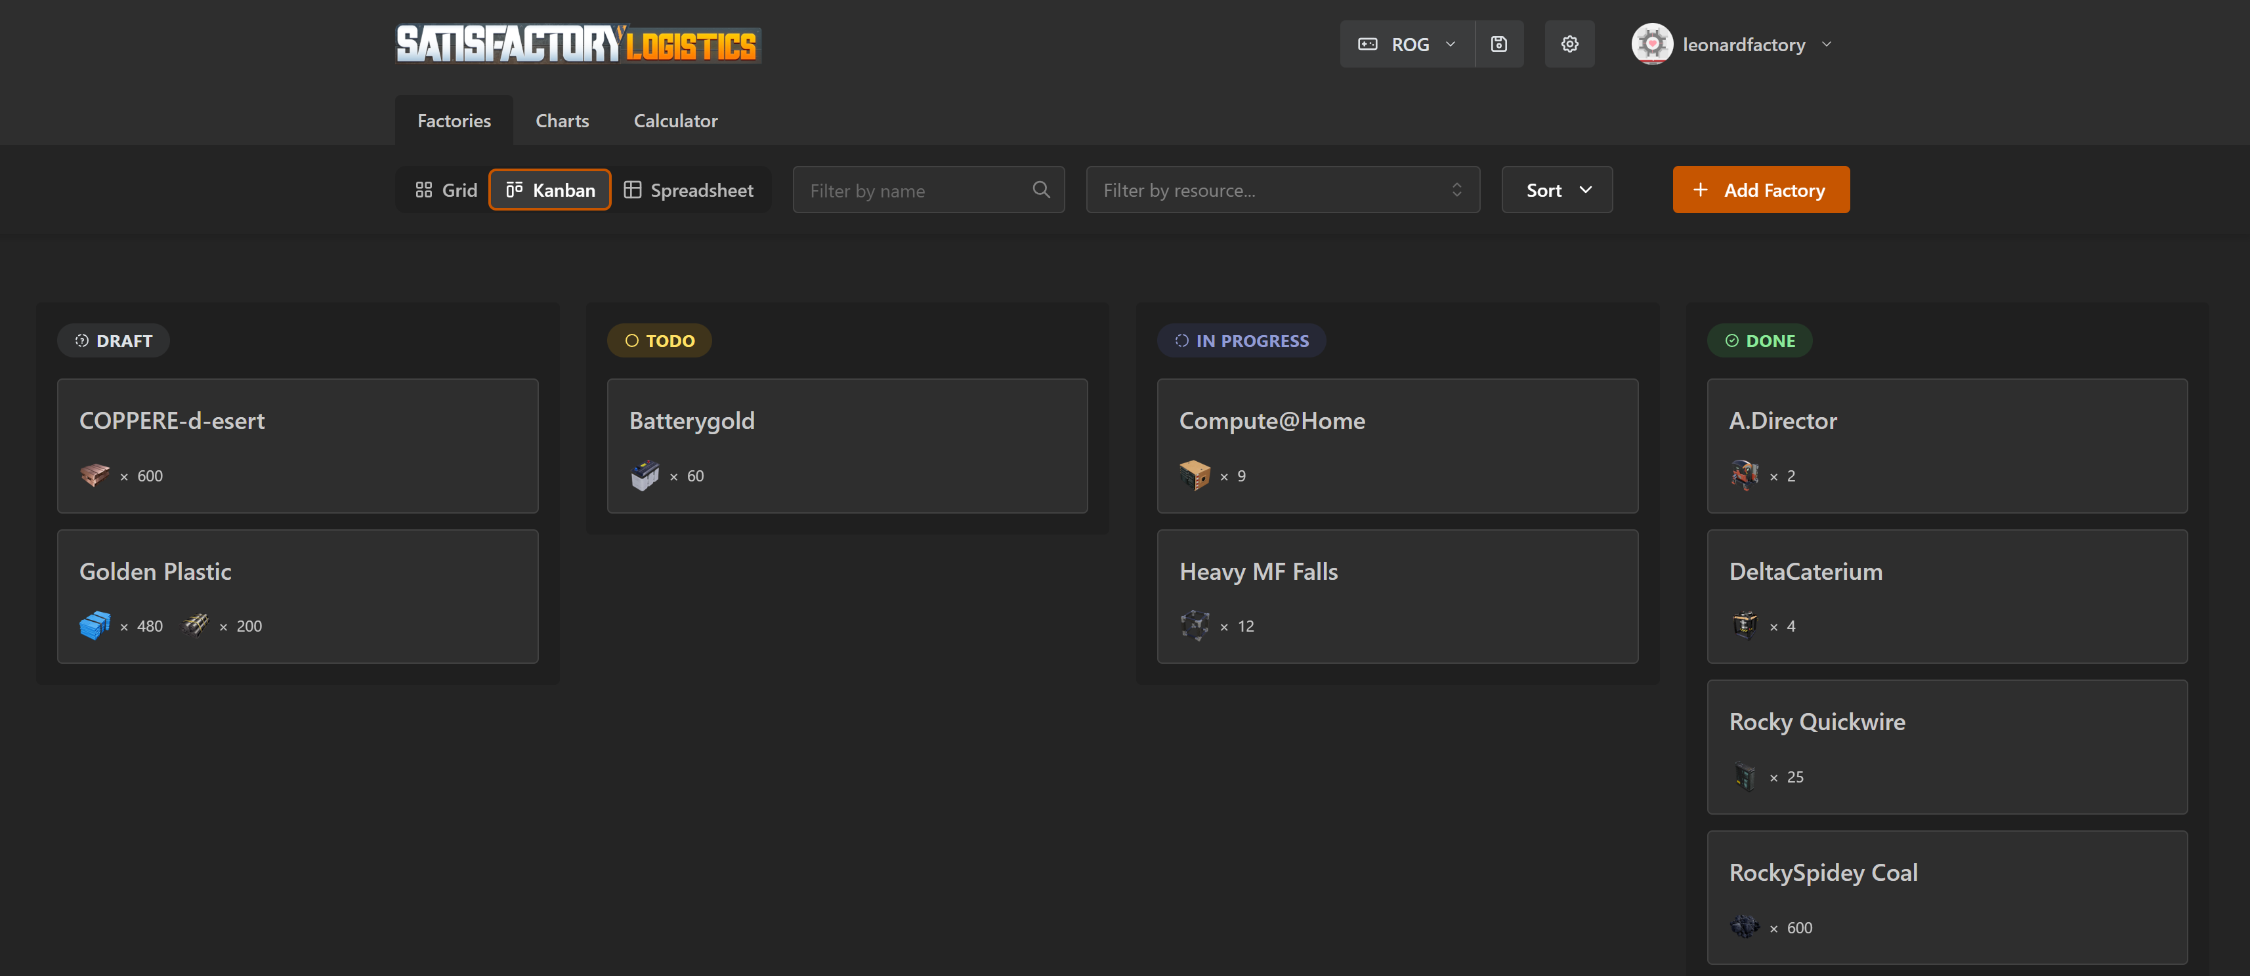Click the search magnifier in name filter
Image resolution: width=2250 pixels, height=976 pixels.
[x=1041, y=190]
